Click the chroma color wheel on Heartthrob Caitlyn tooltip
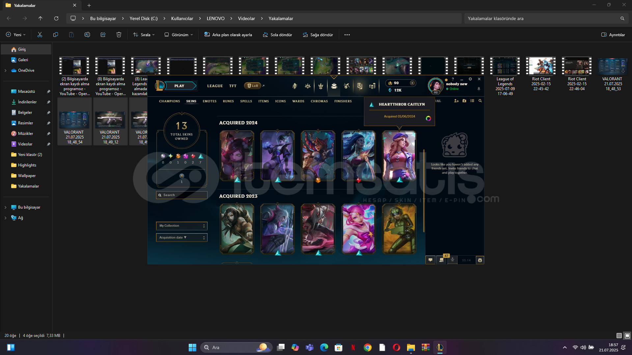The image size is (632, 355). [428, 118]
